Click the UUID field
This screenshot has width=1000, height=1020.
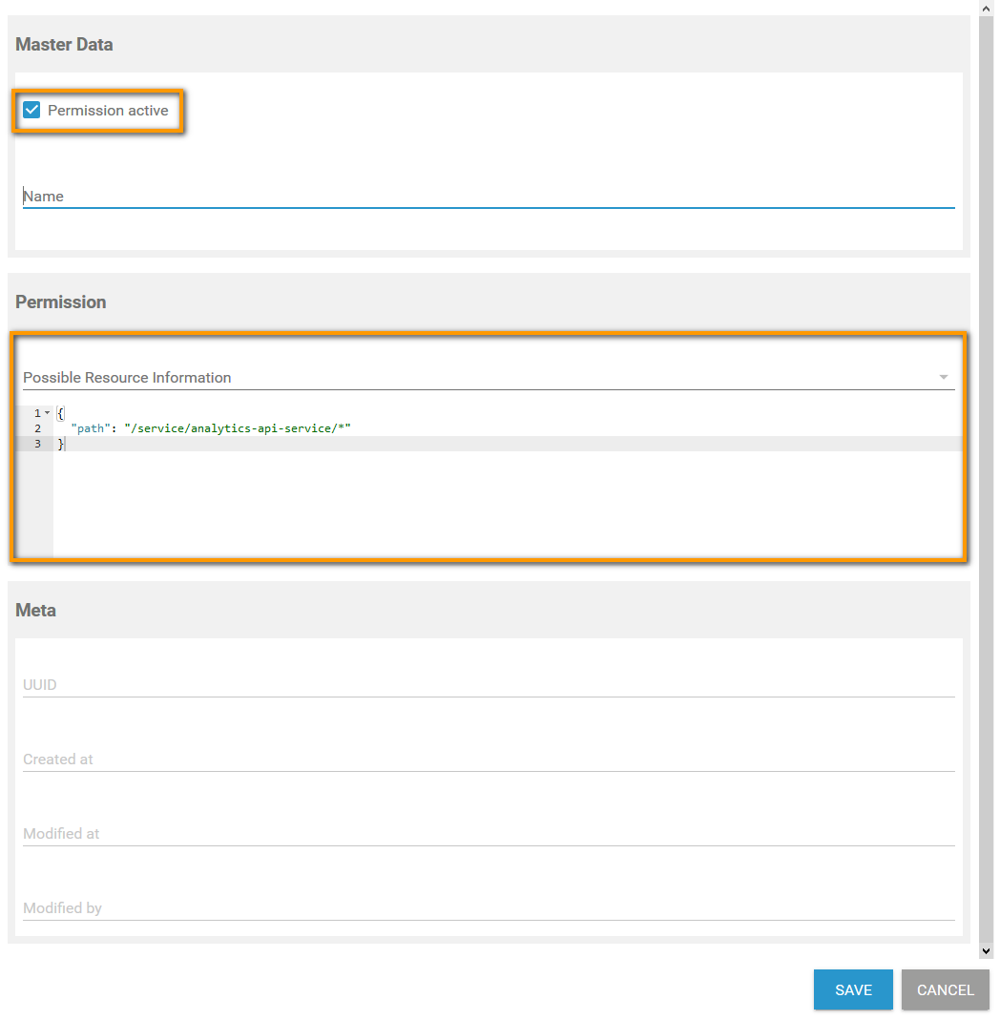[488, 685]
